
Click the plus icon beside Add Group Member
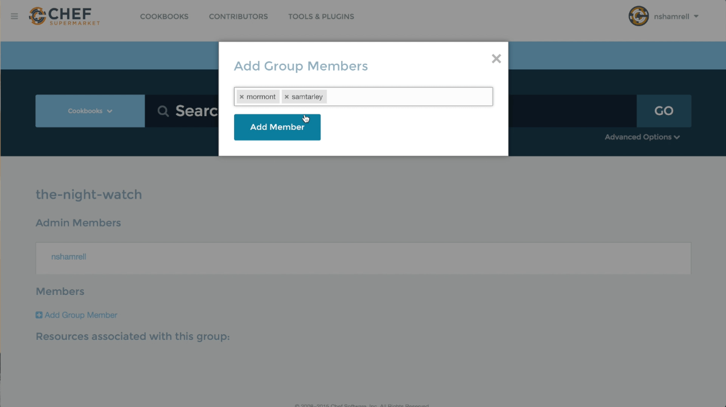[39, 315]
